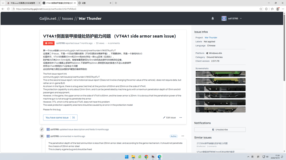Image resolution: width=286 pixels, height=160 pixels.
Task: Open the favorites list icon
Action: pyautogui.click(x=272, y=9)
